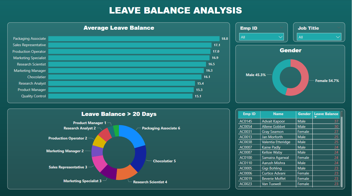
Task: Click the Quality Control bar in chart
Action: 120,96
